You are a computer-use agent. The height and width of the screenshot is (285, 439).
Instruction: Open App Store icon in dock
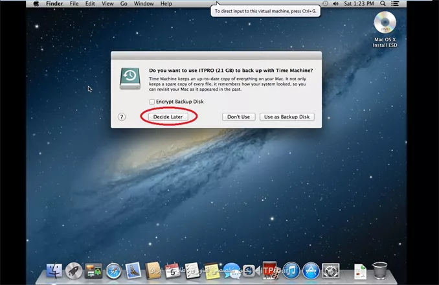click(x=311, y=271)
